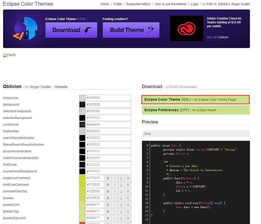Click Roger Dudler link in header
The height and width of the screenshot is (224, 261).
241,4
